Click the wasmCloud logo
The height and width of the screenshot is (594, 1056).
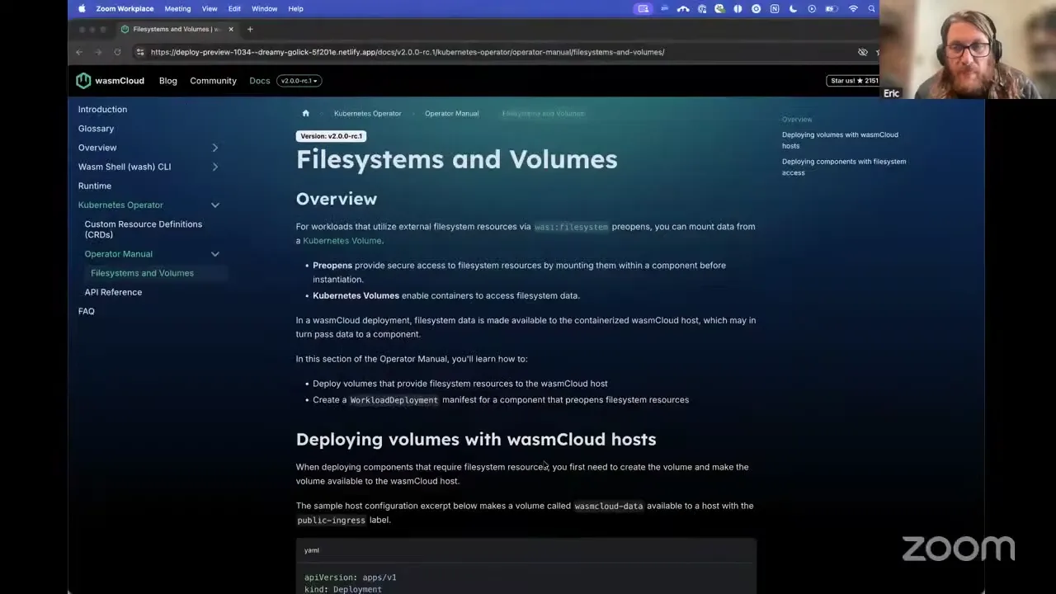[x=110, y=81]
